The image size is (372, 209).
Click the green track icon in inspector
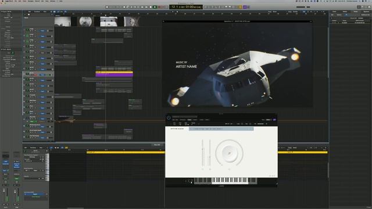coord(13,53)
